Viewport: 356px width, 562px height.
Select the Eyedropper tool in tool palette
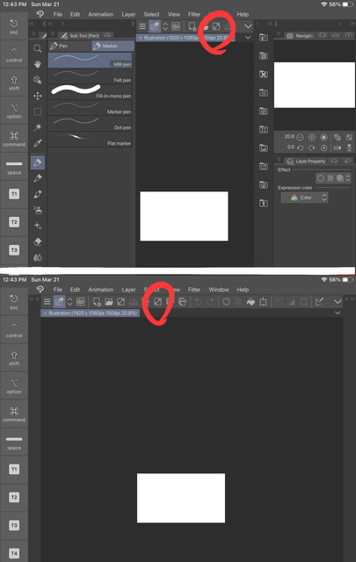(x=37, y=143)
